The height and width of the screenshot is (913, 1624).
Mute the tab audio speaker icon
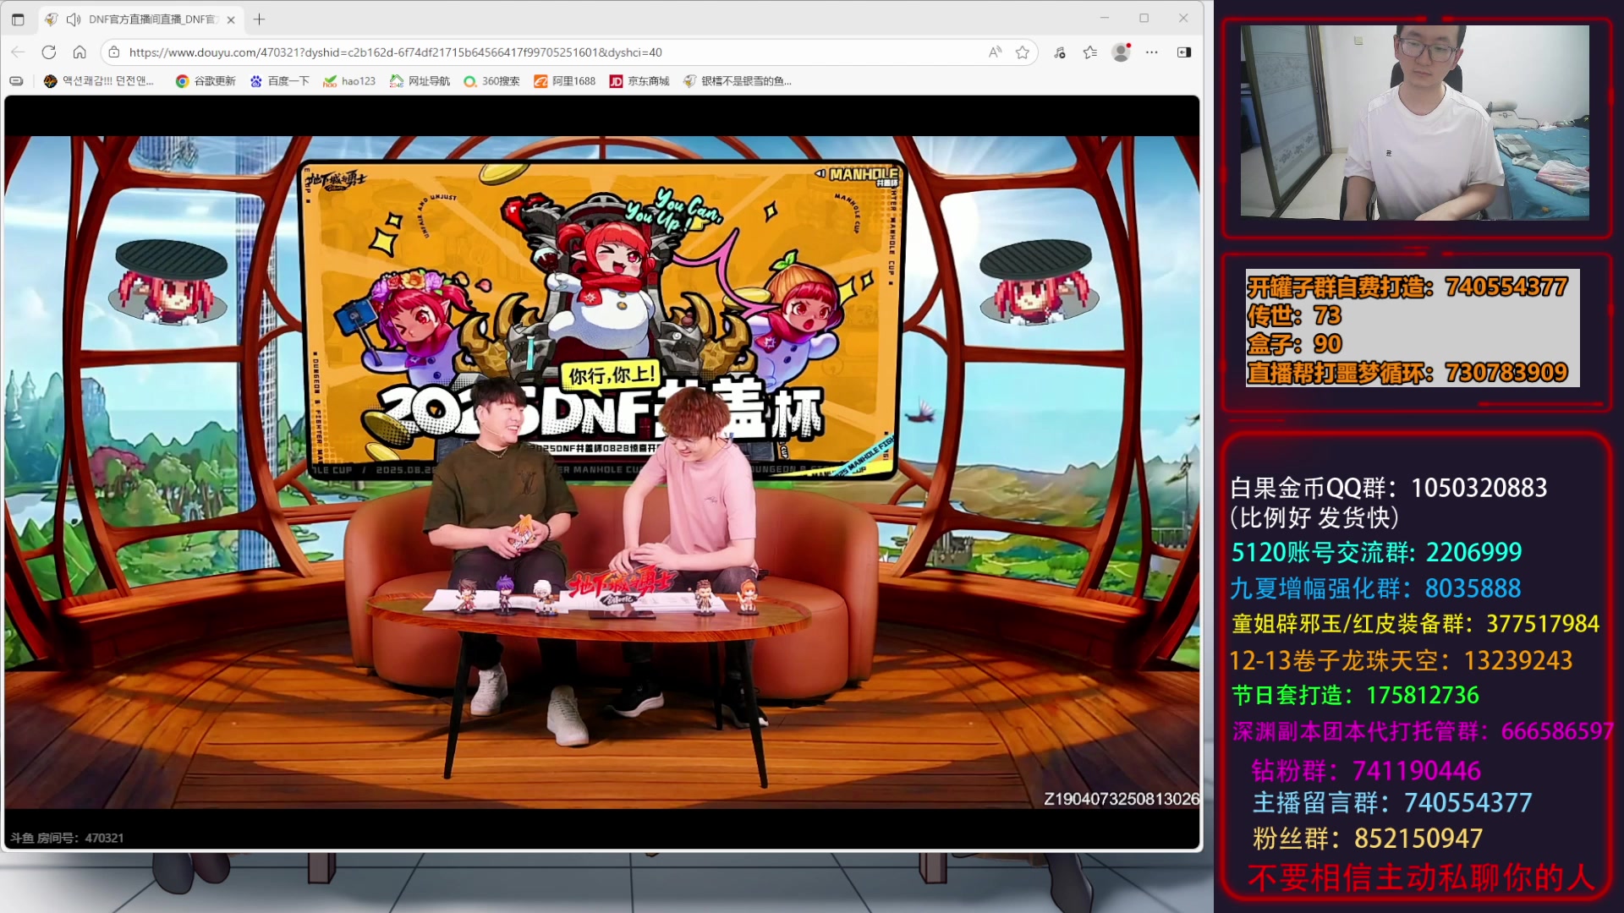[x=74, y=19]
